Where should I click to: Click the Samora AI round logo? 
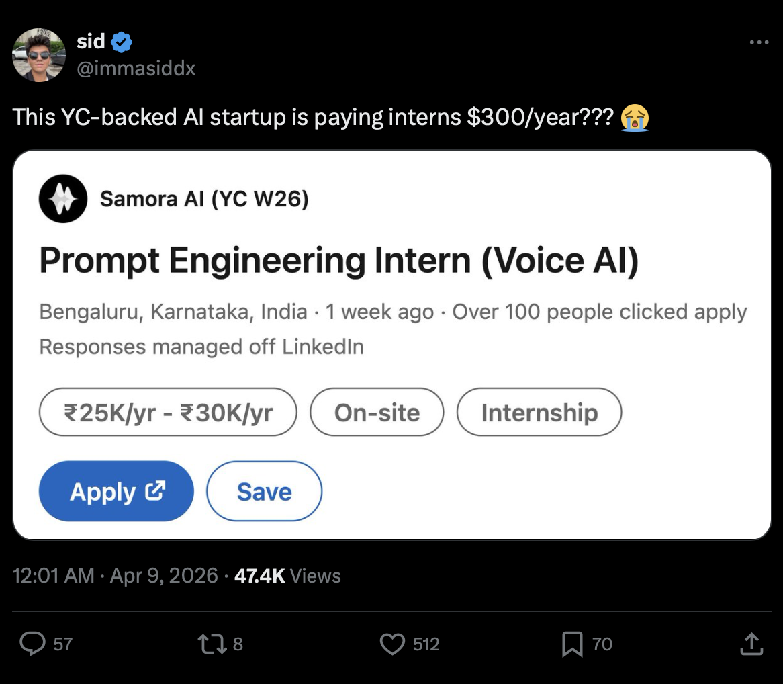[63, 198]
